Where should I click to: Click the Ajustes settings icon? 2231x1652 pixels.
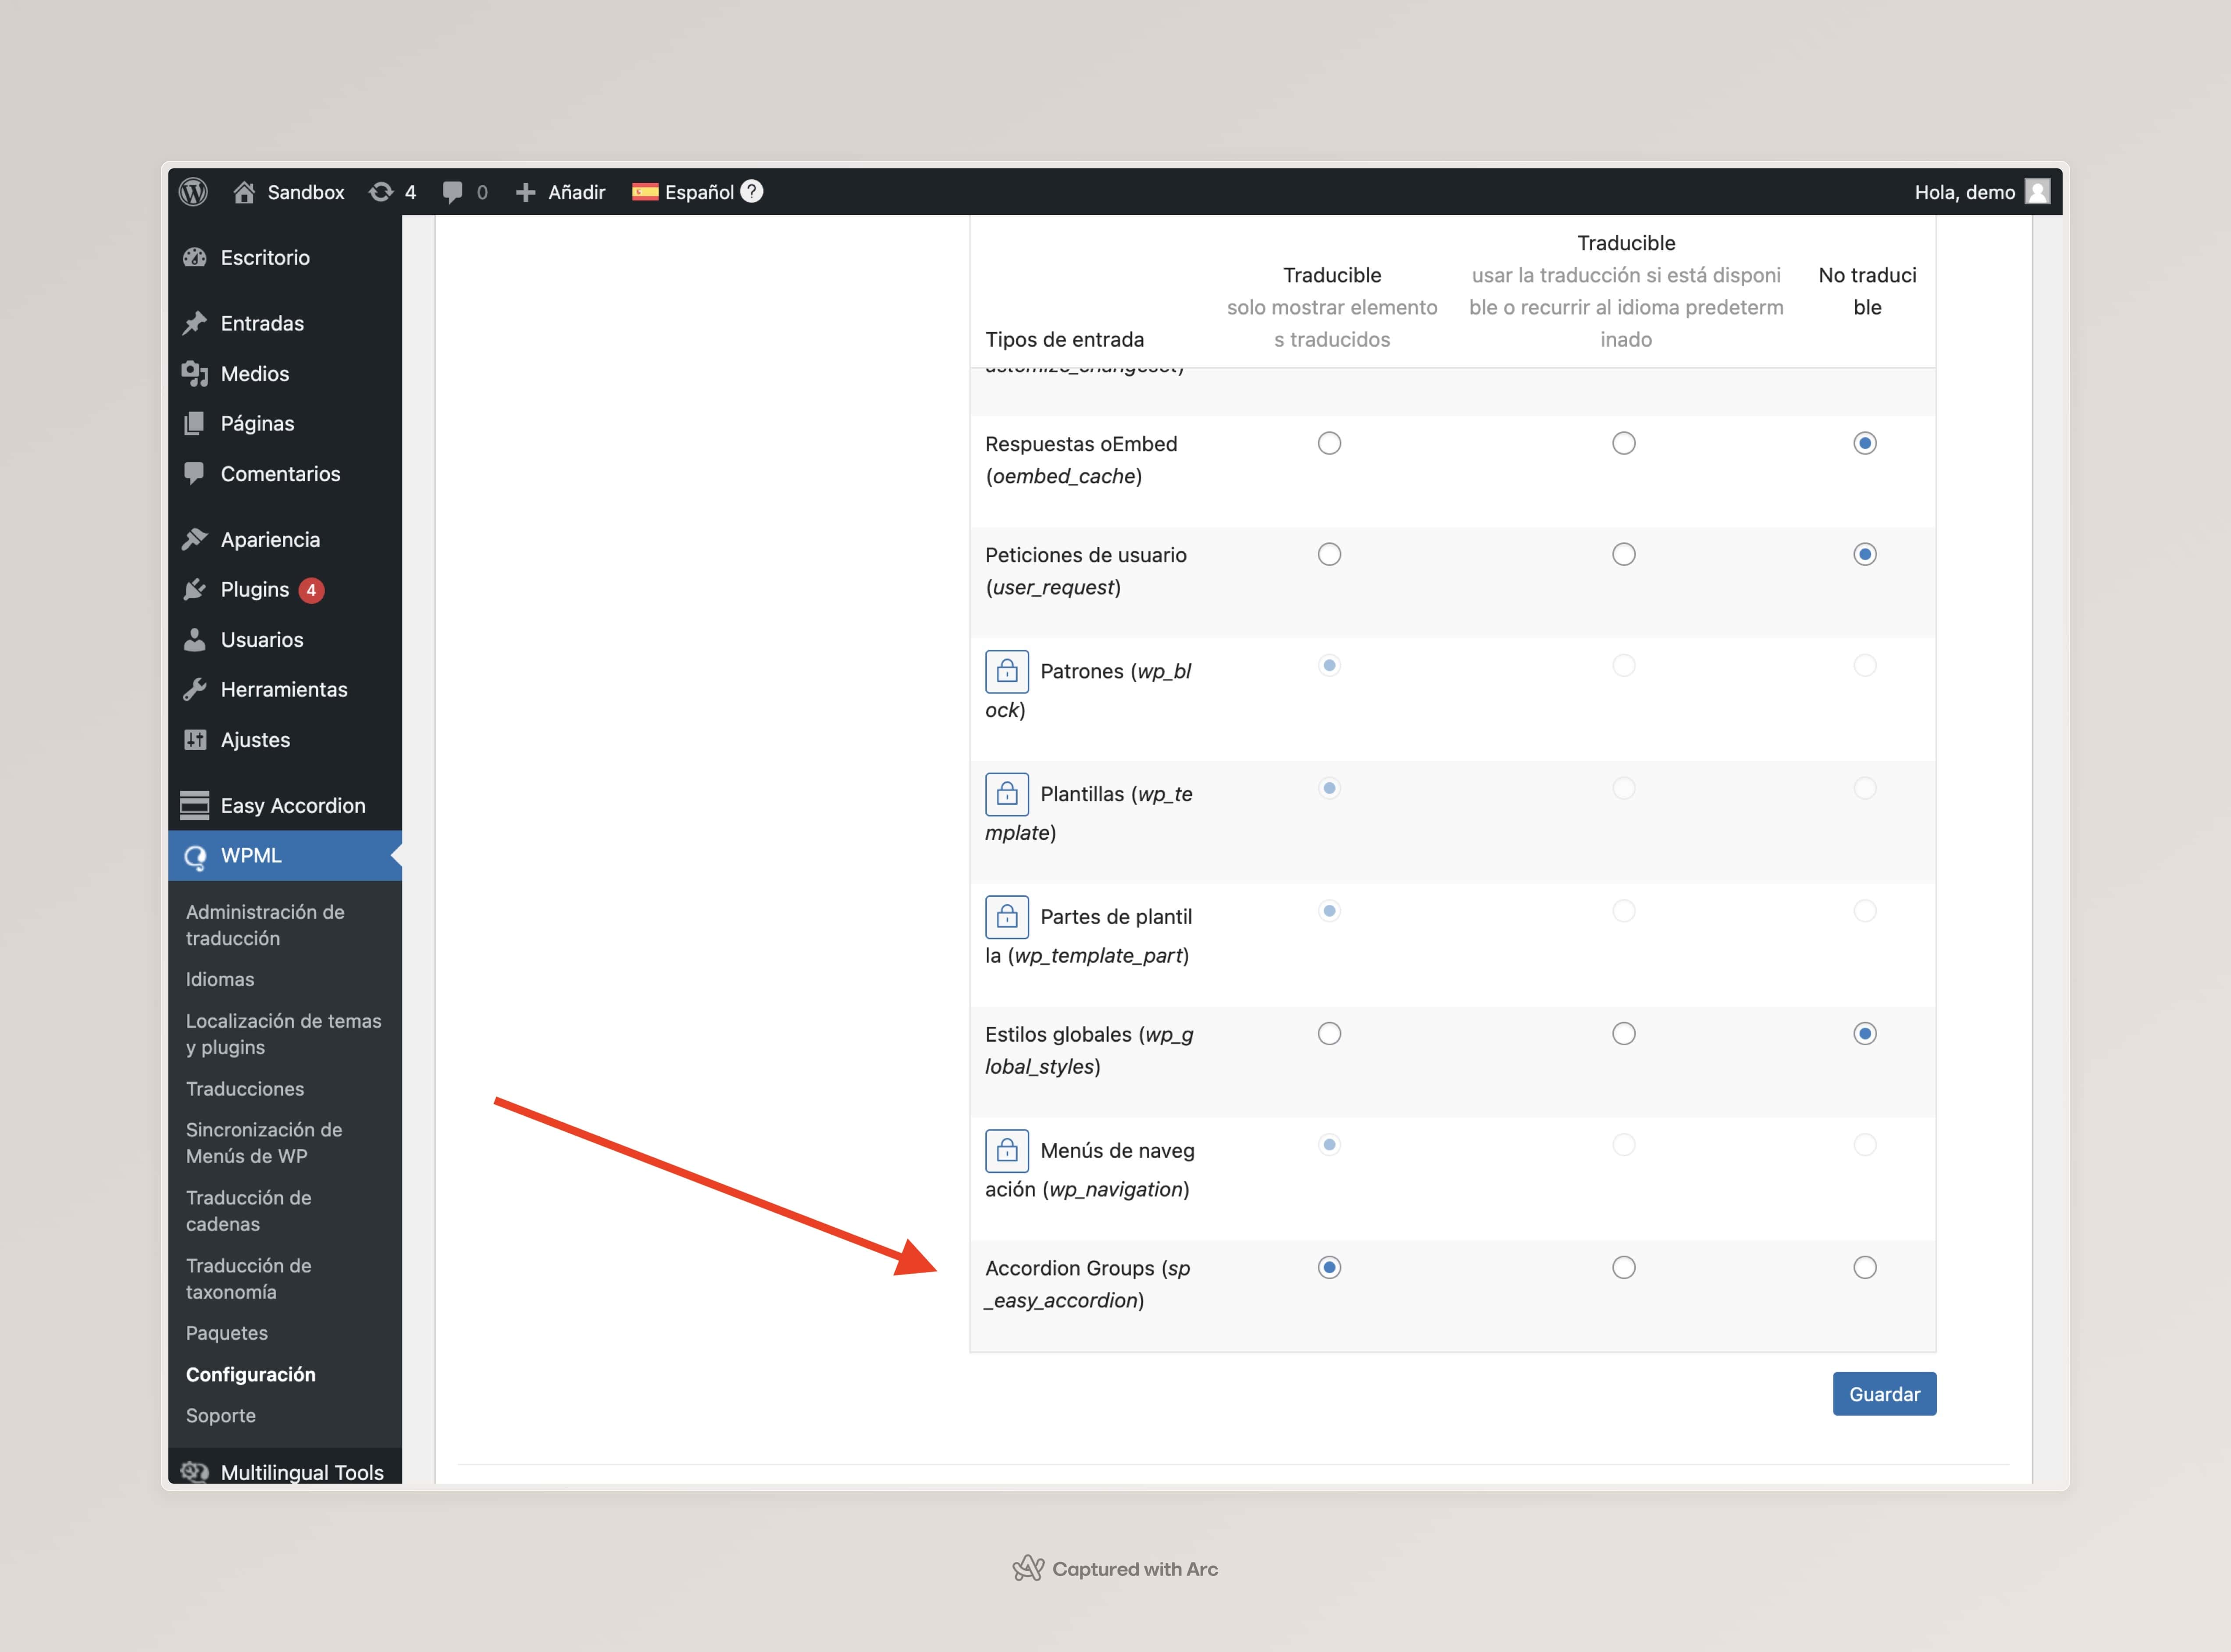[195, 740]
